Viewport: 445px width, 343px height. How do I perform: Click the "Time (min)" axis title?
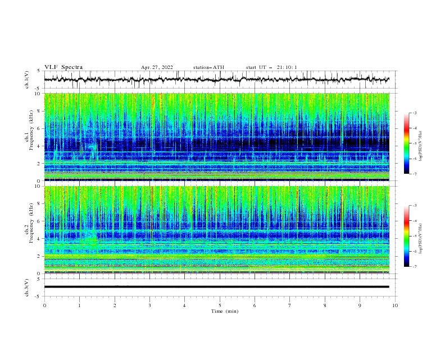225,311
